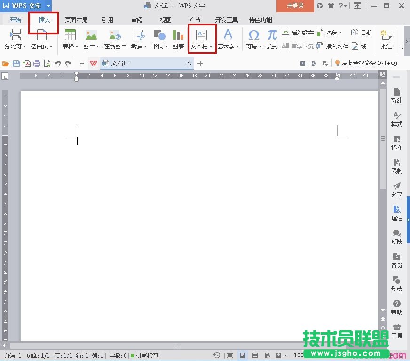Switch to the References (引用) tab
Image resolution: width=410 pixels, height=361 pixels.
point(108,20)
